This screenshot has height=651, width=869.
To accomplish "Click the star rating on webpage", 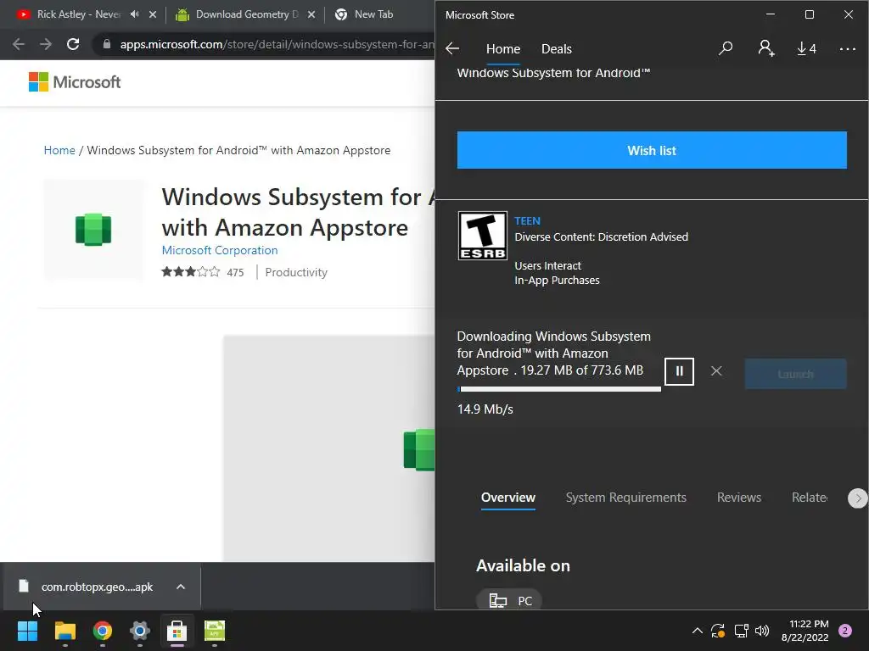I will point(190,272).
